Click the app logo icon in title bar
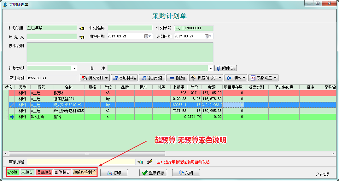 [x=5, y=4]
